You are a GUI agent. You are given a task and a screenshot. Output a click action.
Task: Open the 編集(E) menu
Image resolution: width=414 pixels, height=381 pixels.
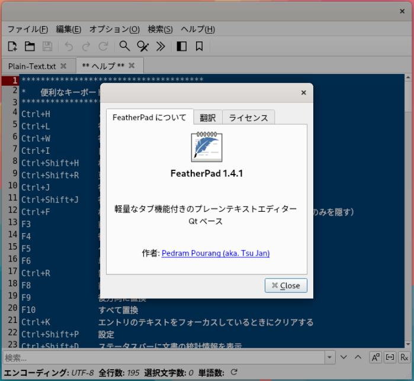(68, 29)
